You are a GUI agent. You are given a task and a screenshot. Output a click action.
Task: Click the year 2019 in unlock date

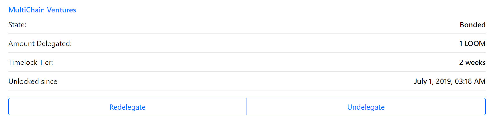[x=444, y=81]
